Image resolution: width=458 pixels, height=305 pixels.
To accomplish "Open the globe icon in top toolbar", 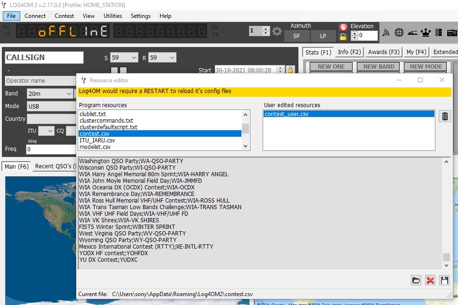I will point(399,32).
